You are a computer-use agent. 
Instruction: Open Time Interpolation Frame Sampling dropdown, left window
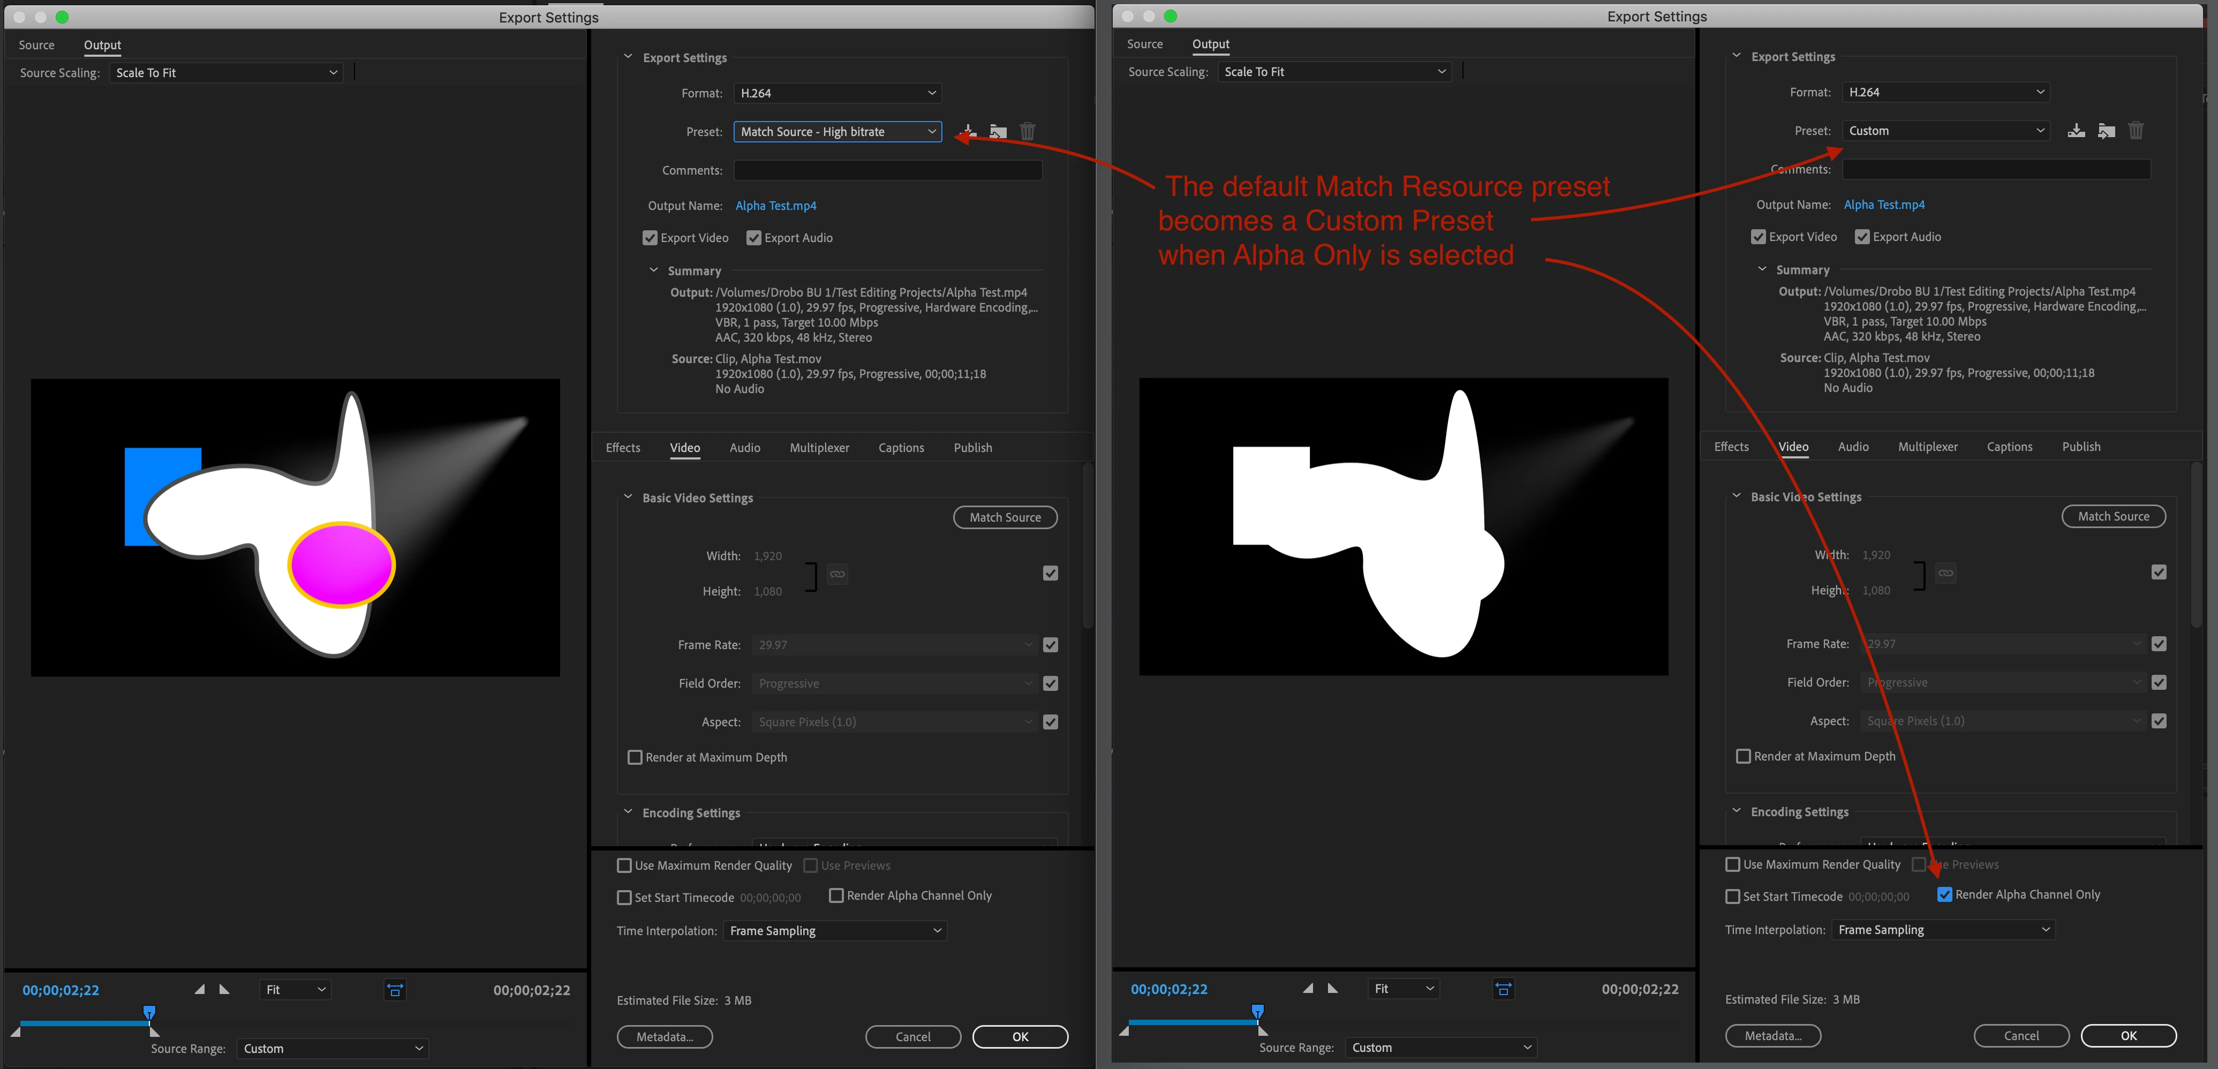[834, 931]
